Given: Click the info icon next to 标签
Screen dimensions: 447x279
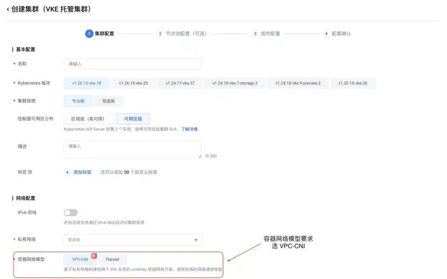Looking at the screenshot, I should 29,172.
